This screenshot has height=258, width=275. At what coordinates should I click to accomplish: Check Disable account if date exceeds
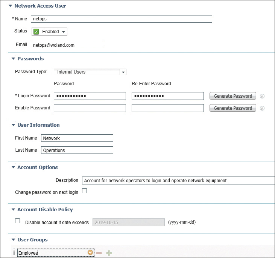18,221
